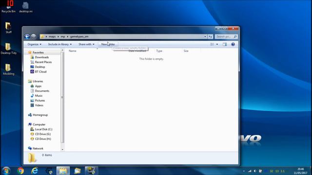Select the Desktop Tidy folder icon
Viewport: 312px width, 175px height.
pos(9,49)
